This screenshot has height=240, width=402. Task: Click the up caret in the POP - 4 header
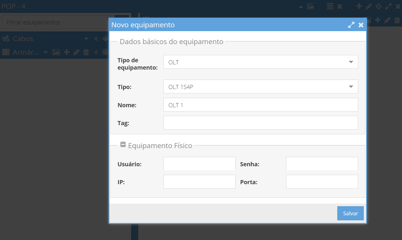point(301,6)
